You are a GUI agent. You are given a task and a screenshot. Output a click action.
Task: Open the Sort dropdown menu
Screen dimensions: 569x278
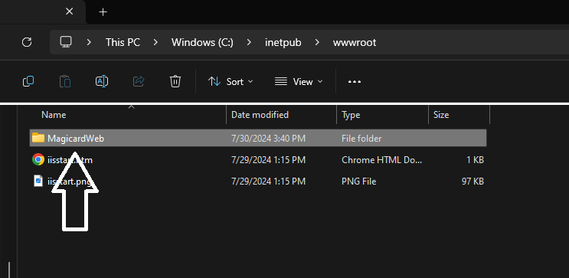point(231,82)
